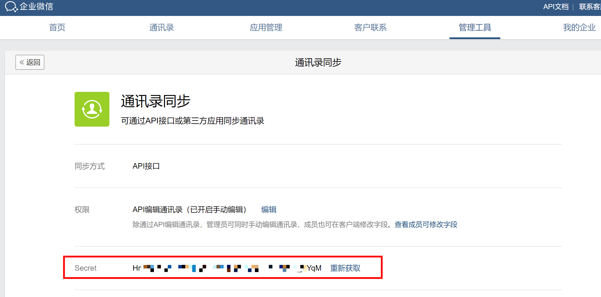Click the 权限 label
This screenshot has width=601, height=297.
point(82,209)
